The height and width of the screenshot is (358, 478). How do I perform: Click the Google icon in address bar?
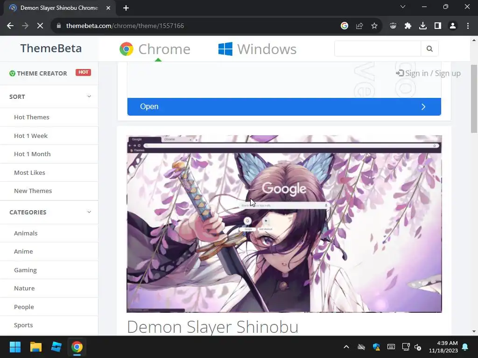pos(344,26)
